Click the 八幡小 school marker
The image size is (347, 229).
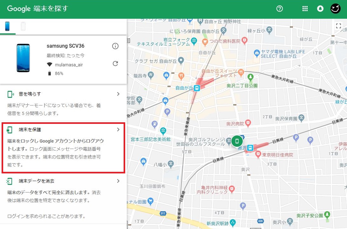[171, 164]
